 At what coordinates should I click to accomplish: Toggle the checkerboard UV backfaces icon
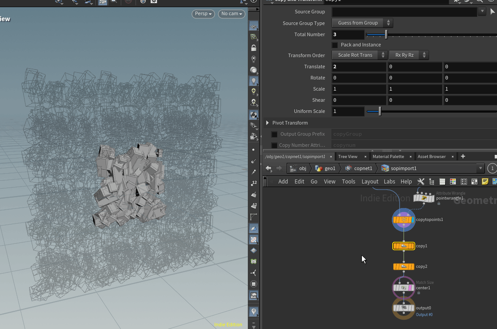254,239
